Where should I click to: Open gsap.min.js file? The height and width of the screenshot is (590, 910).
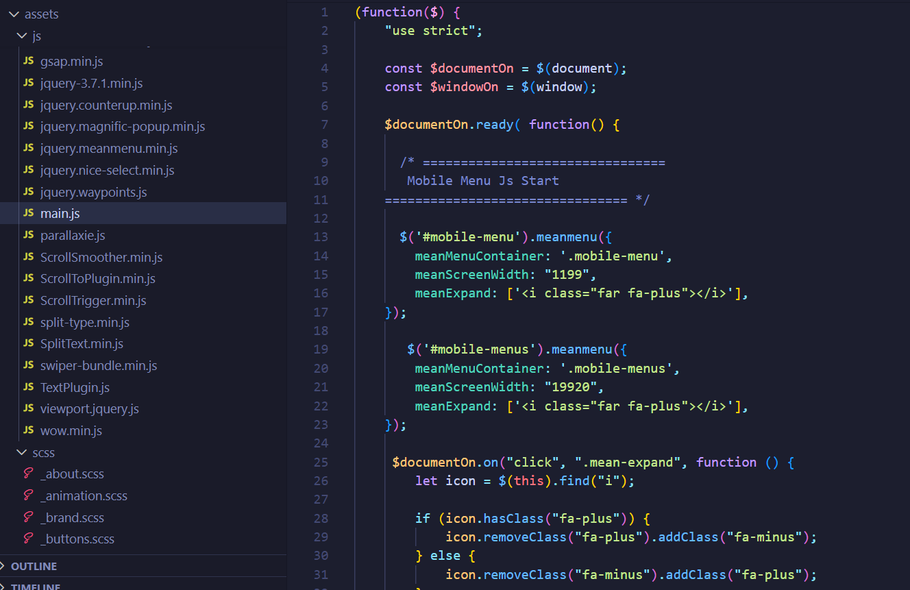[x=71, y=61]
